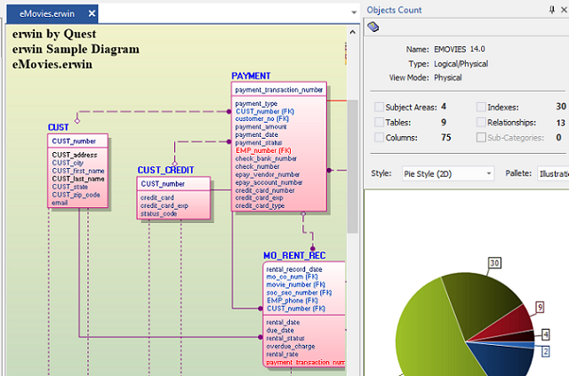
Task: Click the Logical/Physical type value
Action: pos(461,64)
